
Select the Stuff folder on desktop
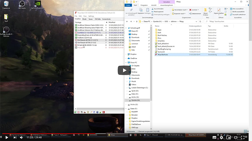tap(6, 18)
